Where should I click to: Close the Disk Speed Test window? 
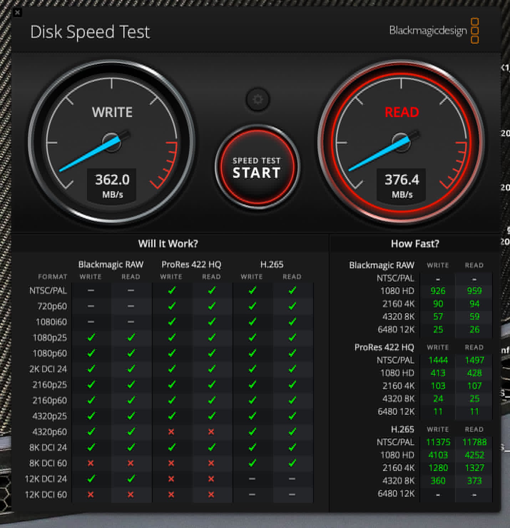17,13
